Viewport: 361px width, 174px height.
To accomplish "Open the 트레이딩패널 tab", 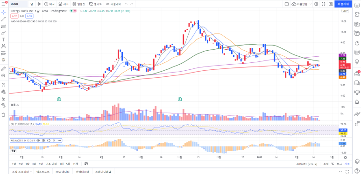I will (103, 172).
